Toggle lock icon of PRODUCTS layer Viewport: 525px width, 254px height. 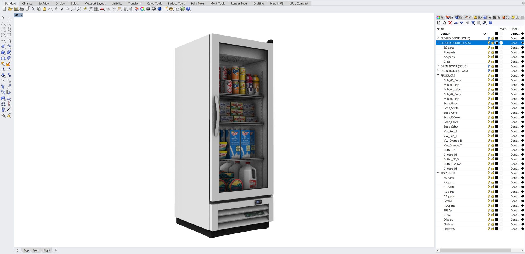tap(493, 75)
